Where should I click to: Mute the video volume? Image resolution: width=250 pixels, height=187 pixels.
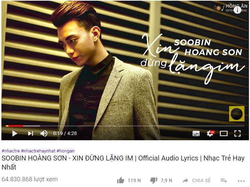tap(44, 133)
